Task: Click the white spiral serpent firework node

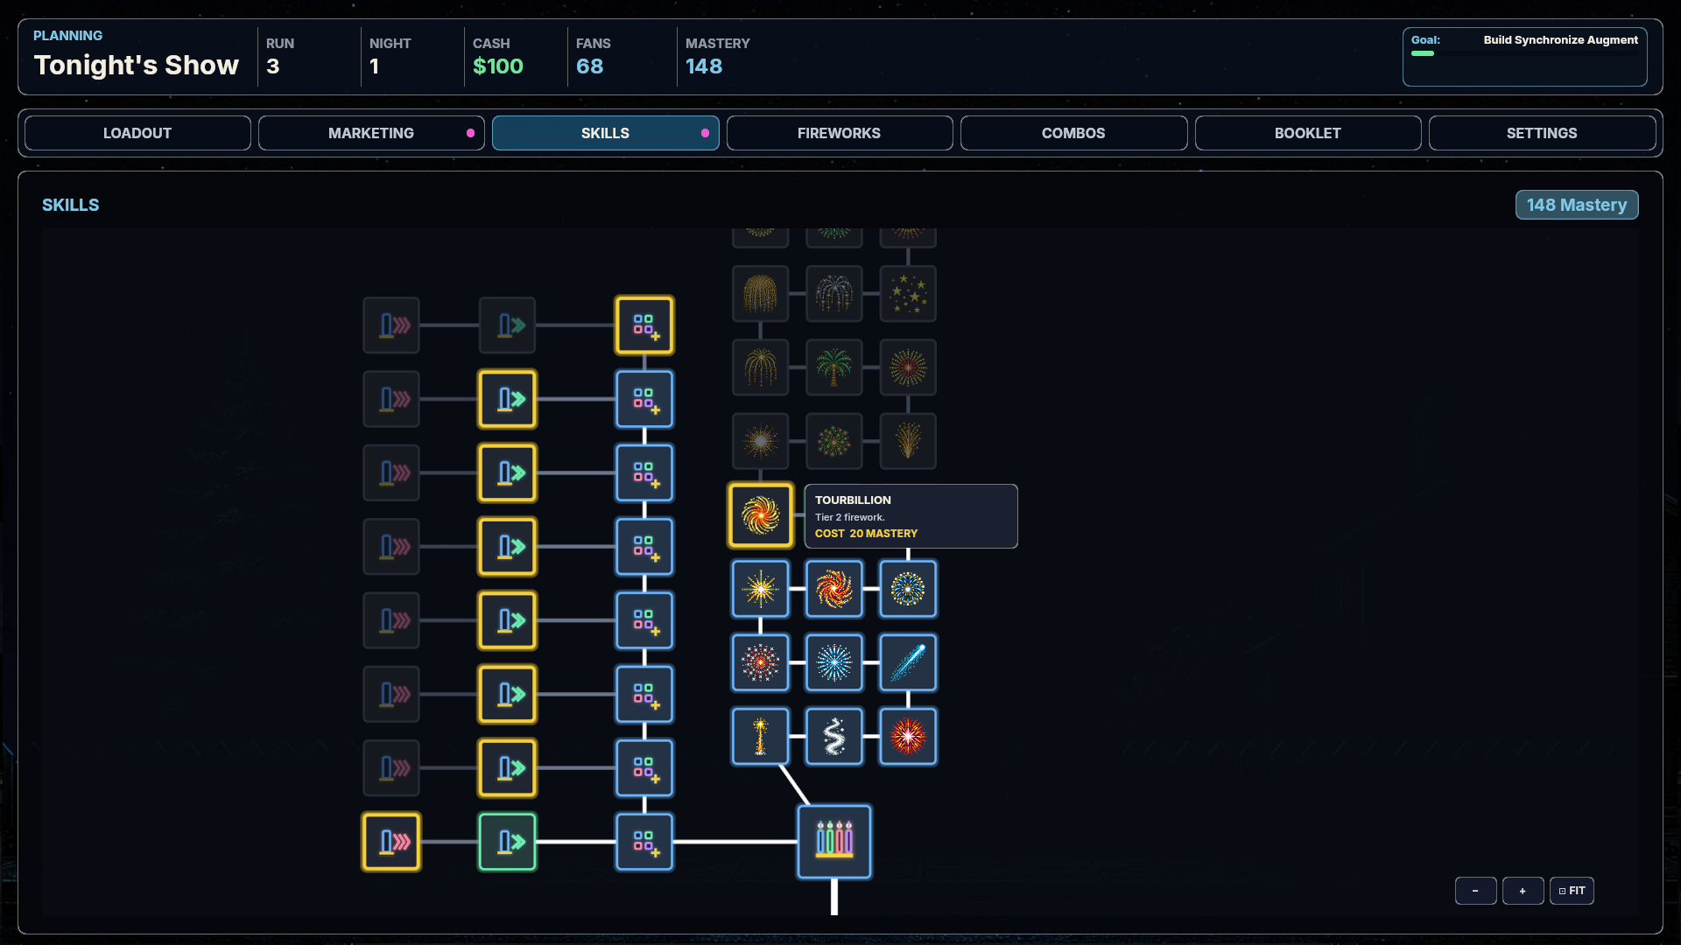Action: pyautogui.click(x=834, y=737)
